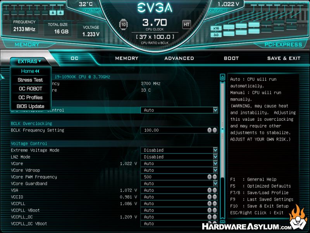The width and height of the screenshot is (310, 233).
Task: Click the memory VOLTAGE 1.233 V readout
Action: [x=91, y=31]
